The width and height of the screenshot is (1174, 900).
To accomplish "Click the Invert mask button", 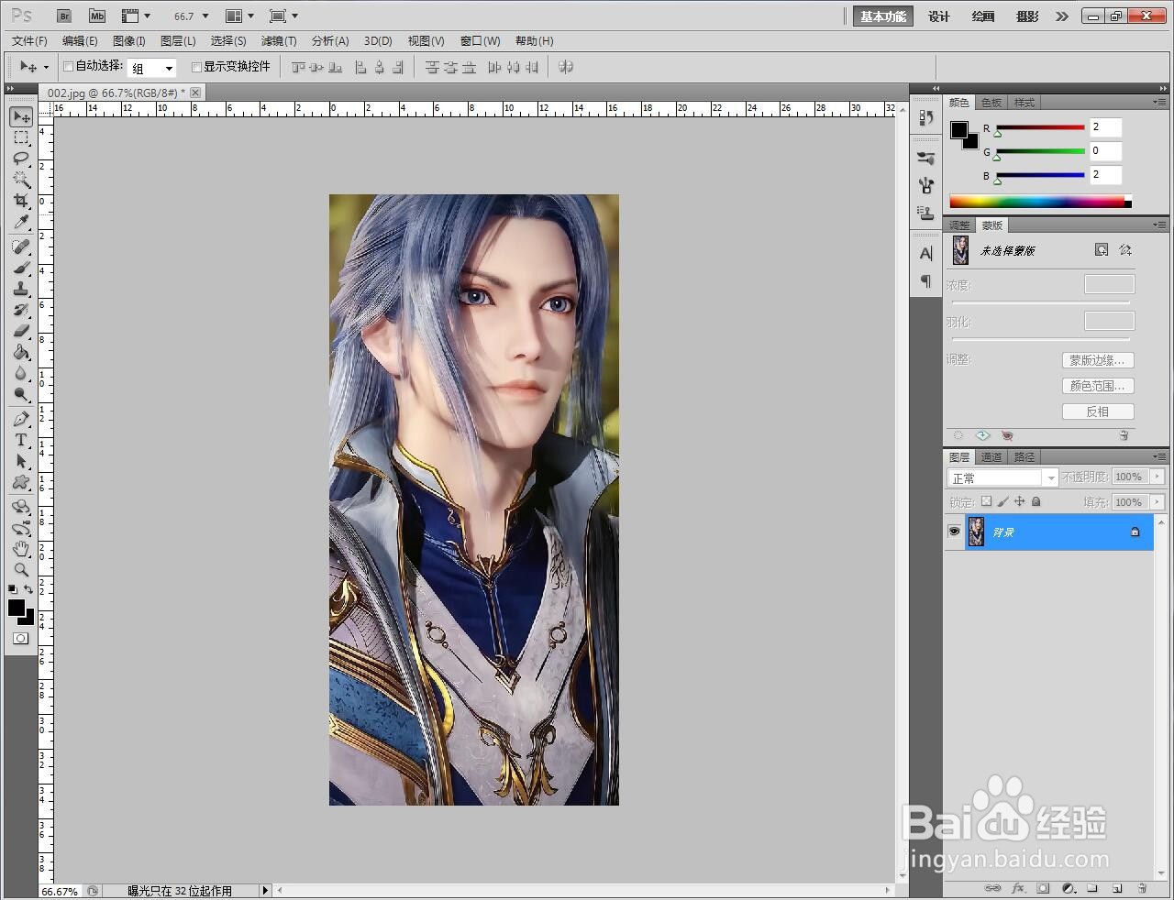I will 1098,412.
